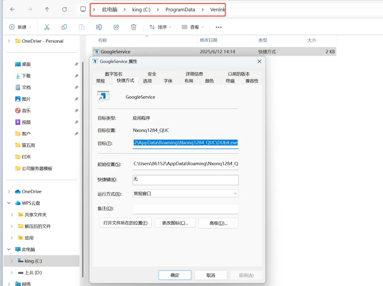The width and height of the screenshot is (383, 286).
Task: Click the Cut scissors icon in toolbar
Action: [x=47, y=27]
